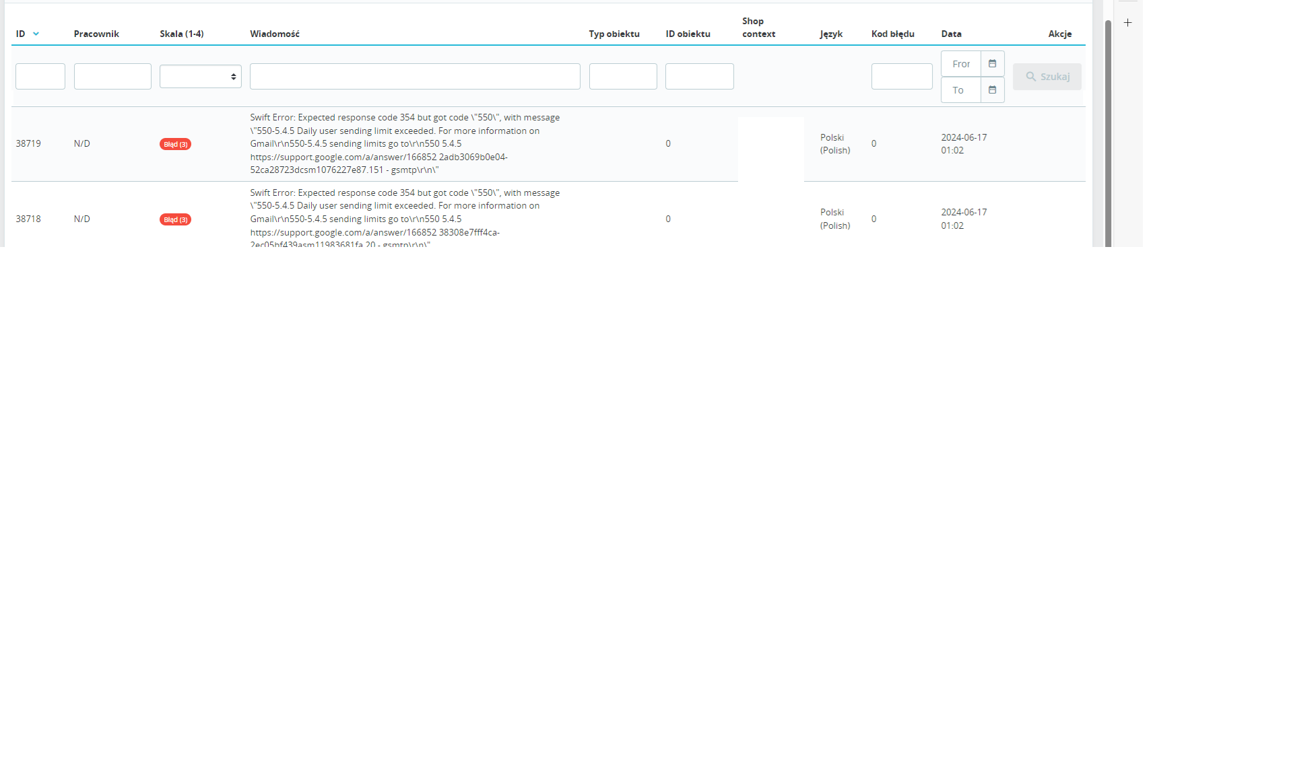The width and height of the screenshot is (1293, 776).
Task: Click the Błąd (3) badge in row 38719
Action: [x=175, y=144]
